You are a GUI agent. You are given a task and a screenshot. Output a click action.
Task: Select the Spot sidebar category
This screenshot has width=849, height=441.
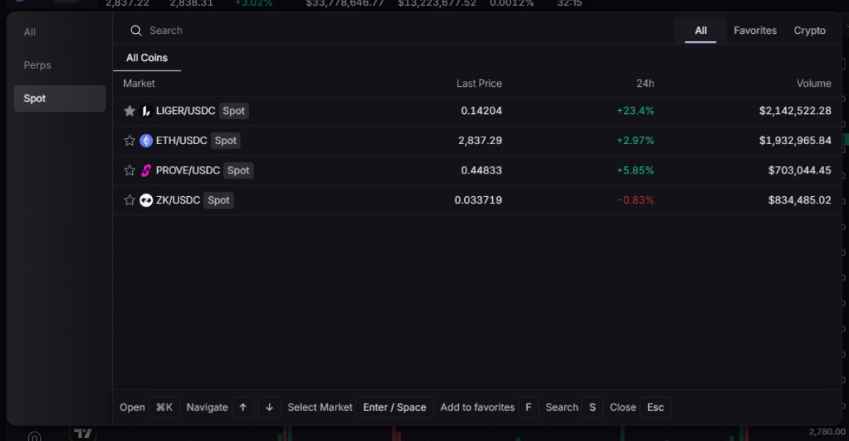coord(59,98)
